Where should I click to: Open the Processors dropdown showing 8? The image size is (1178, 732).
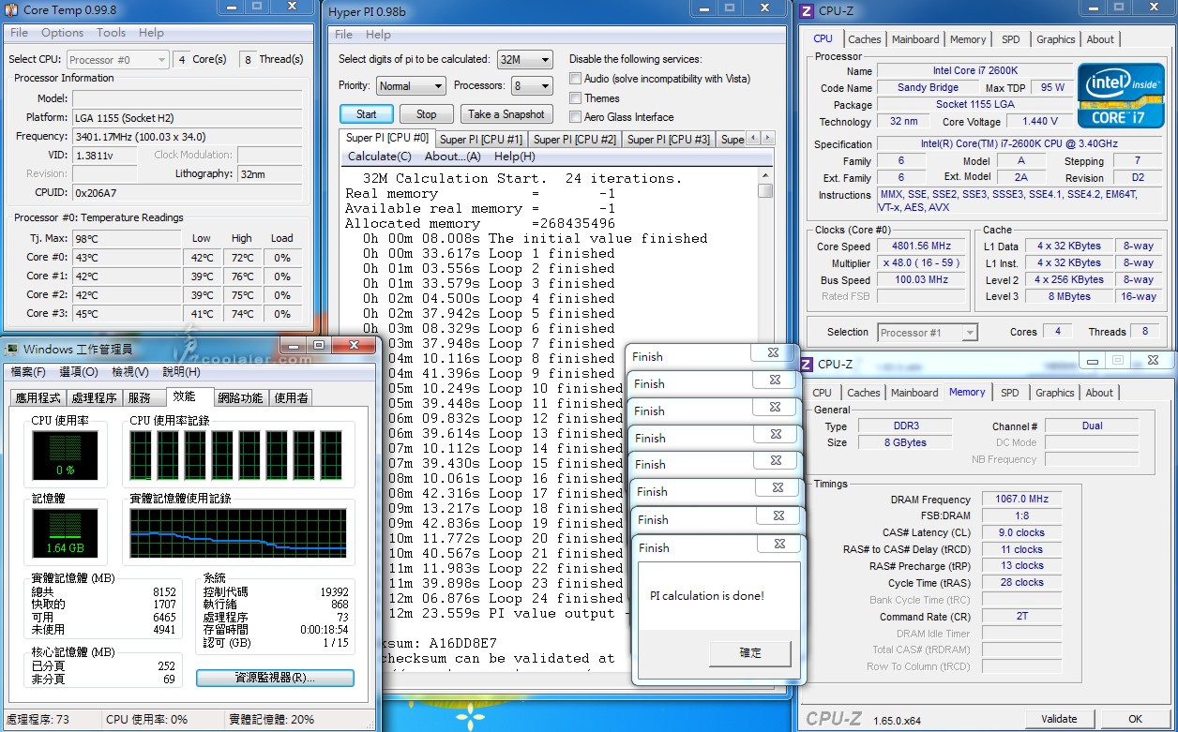click(x=532, y=85)
